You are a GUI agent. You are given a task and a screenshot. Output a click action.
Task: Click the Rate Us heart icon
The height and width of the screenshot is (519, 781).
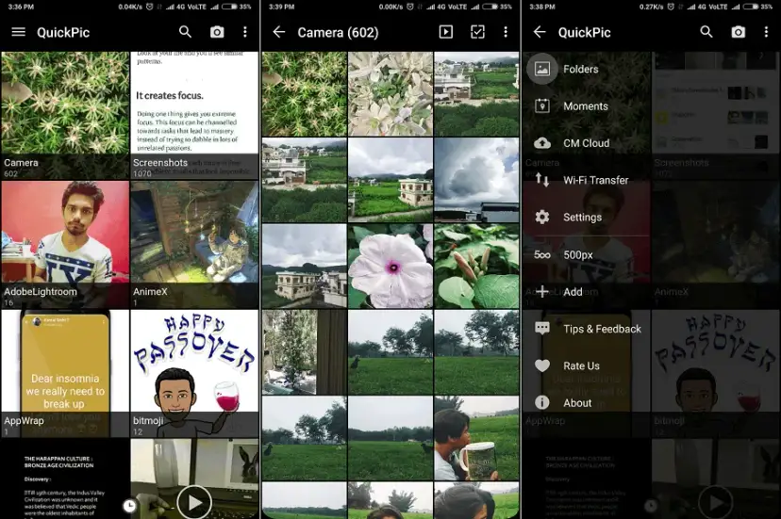tap(542, 365)
